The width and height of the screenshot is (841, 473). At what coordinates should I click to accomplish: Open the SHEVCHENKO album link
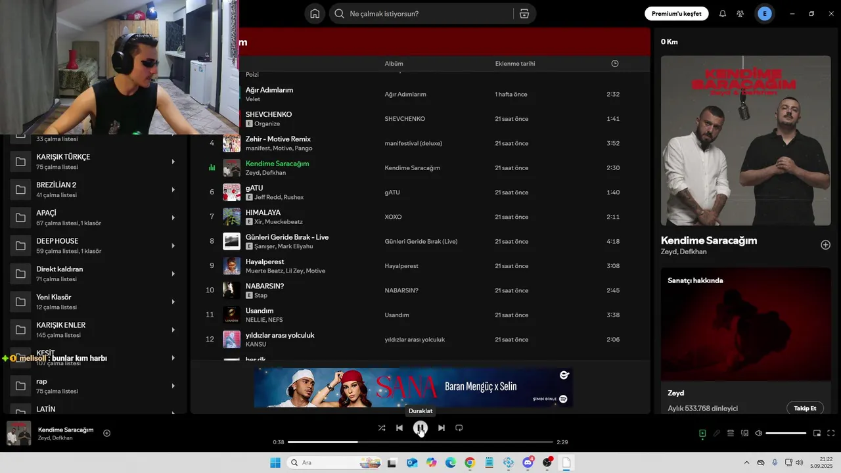point(405,119)
